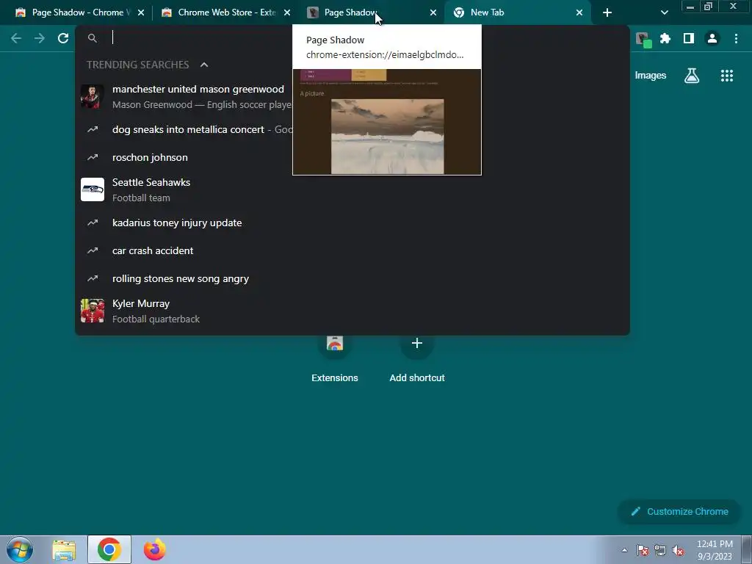
Task: Go forward using the forward arrow
Action: (x=40, y=38)
